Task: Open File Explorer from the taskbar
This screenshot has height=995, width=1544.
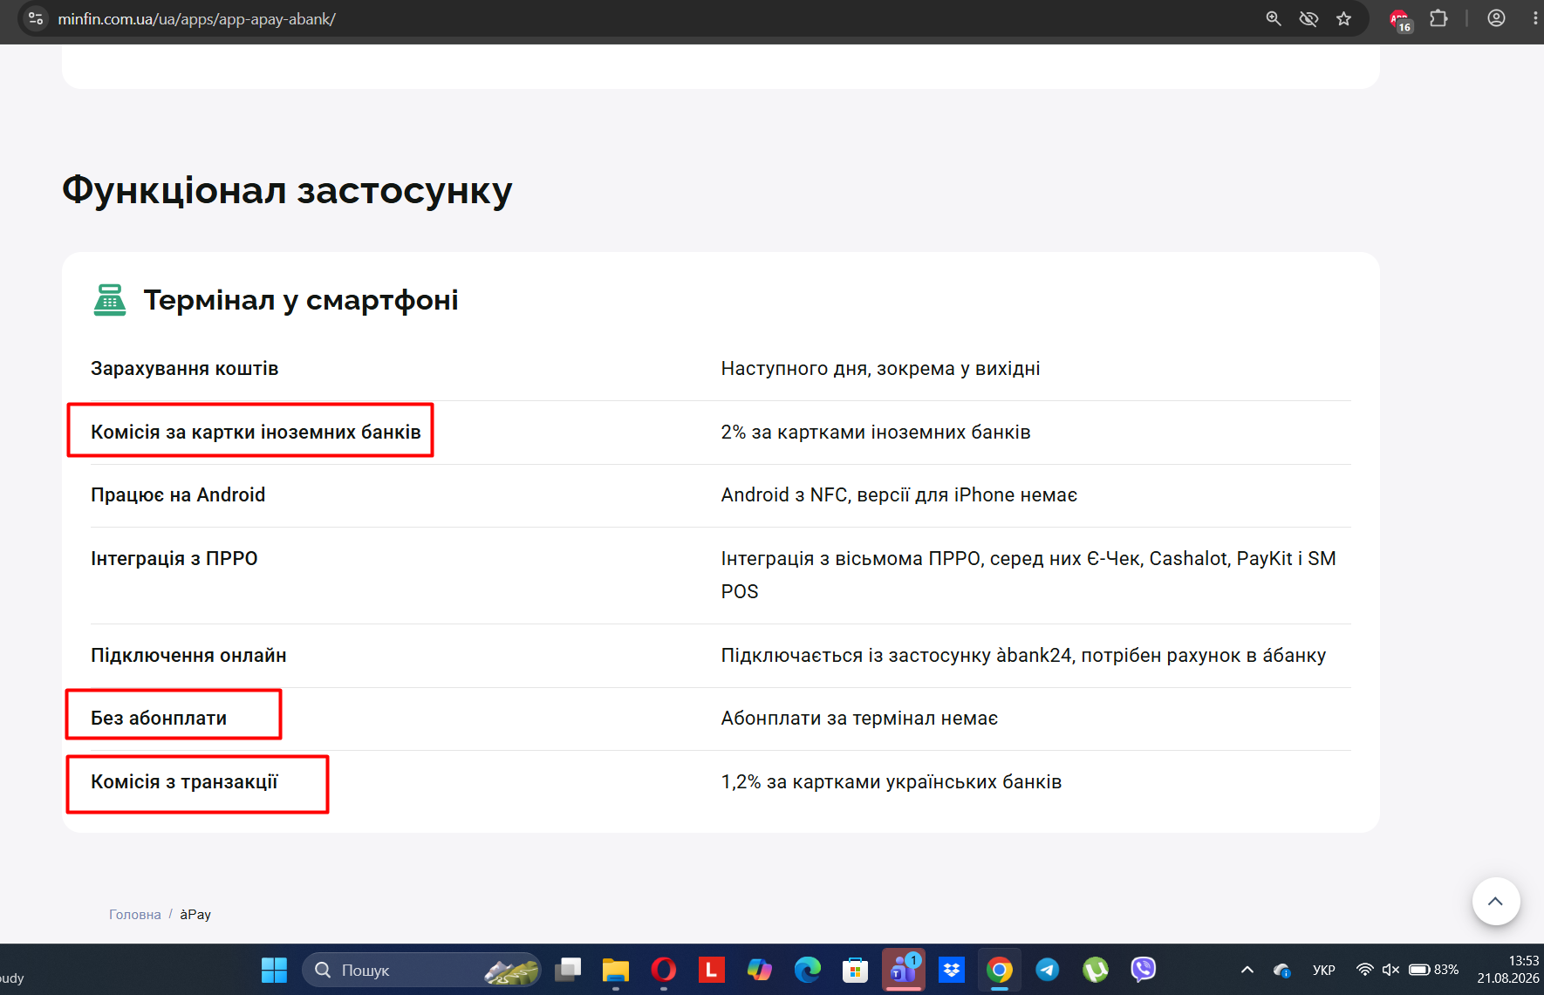Action: coord(616,970)
